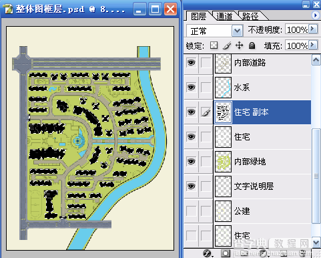Click the paintbrush indicator on 住宅 副本 layer
The height and width of the screenshot is (258, 321).
coord(206,112)
